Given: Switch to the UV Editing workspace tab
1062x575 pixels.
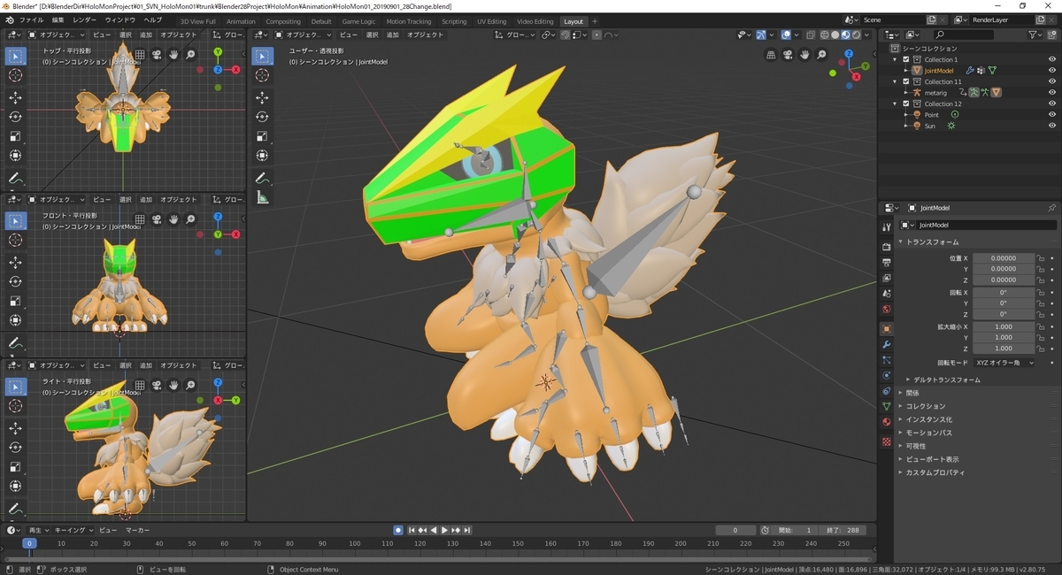Looking at the screenshot, I should (492, 21).
